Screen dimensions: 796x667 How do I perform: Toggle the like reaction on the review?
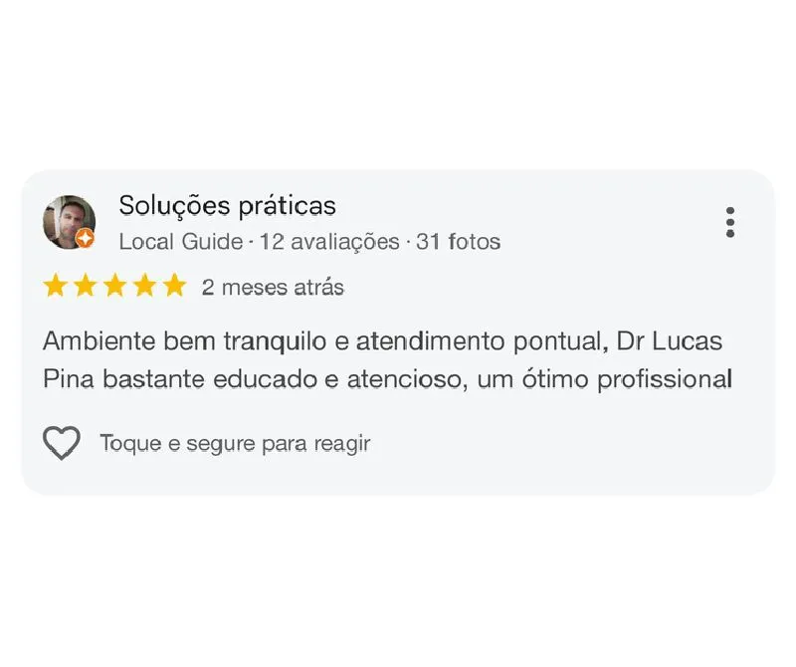[62, 442]
